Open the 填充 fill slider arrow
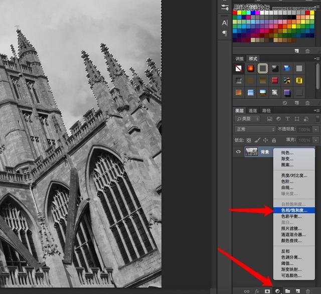The height and width of the screenshot is (294, 321). [316, 140]
